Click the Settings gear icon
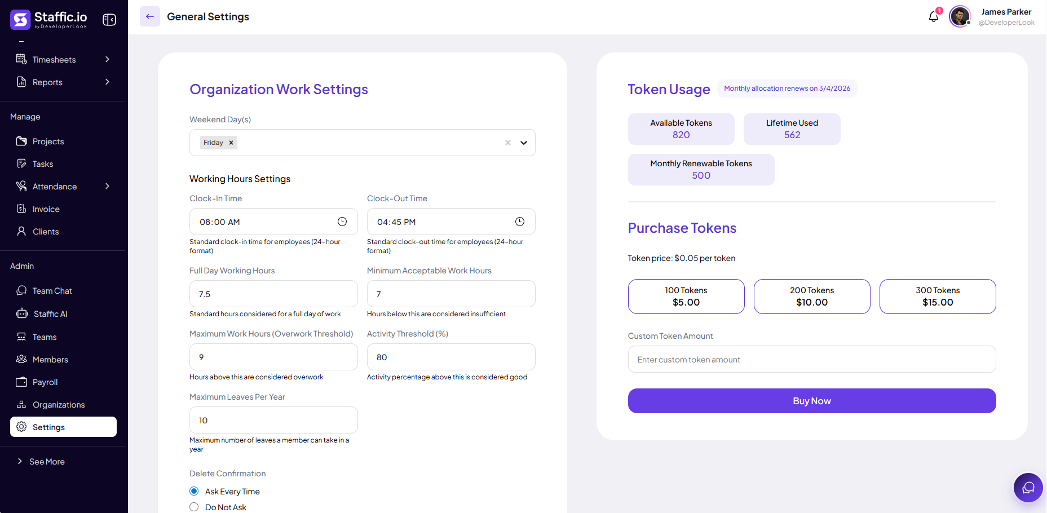Screen dimensions: 1047x513 [x=21, y=427]
